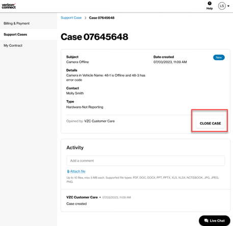Viewport: 233px width, 226px height.
Task: Click the Attach file link
Action: (77, 172)
